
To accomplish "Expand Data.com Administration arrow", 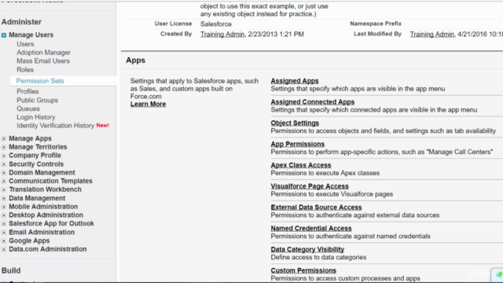I will [4, 249].
